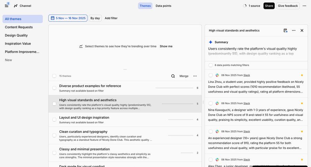Open the Slack link on Lina Zhou data point
The width and height of the screenshot is (311, 167).
click(246, 75)
